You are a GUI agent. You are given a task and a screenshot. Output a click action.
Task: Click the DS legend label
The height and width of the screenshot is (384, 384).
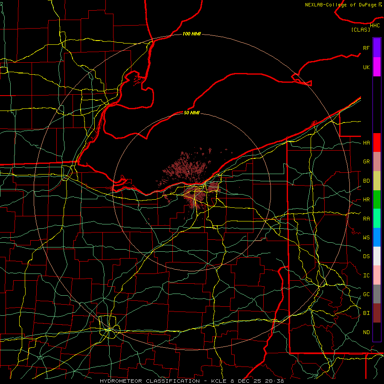tap(366, 256)
